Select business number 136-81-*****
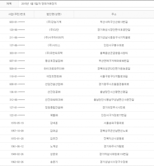154x166 pixels. (x=17, y=92)
